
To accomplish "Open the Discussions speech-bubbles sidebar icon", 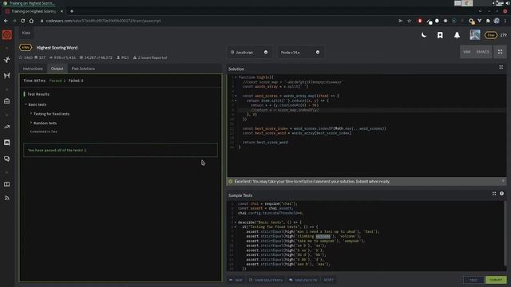I will click(x=7, y=159).
